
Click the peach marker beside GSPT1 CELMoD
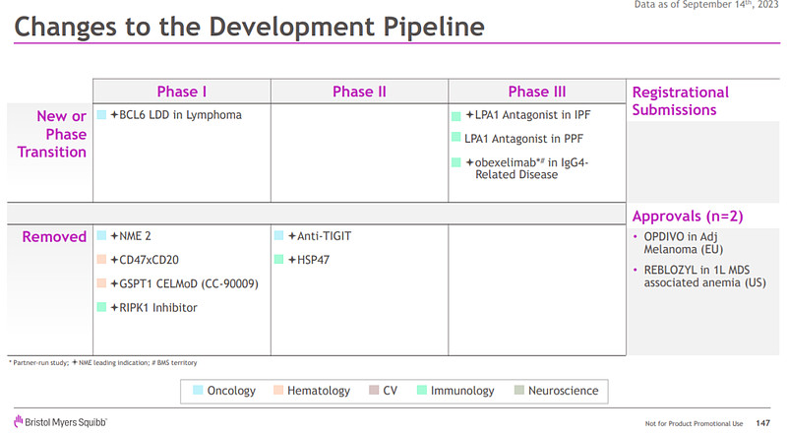tap(101, 284)
